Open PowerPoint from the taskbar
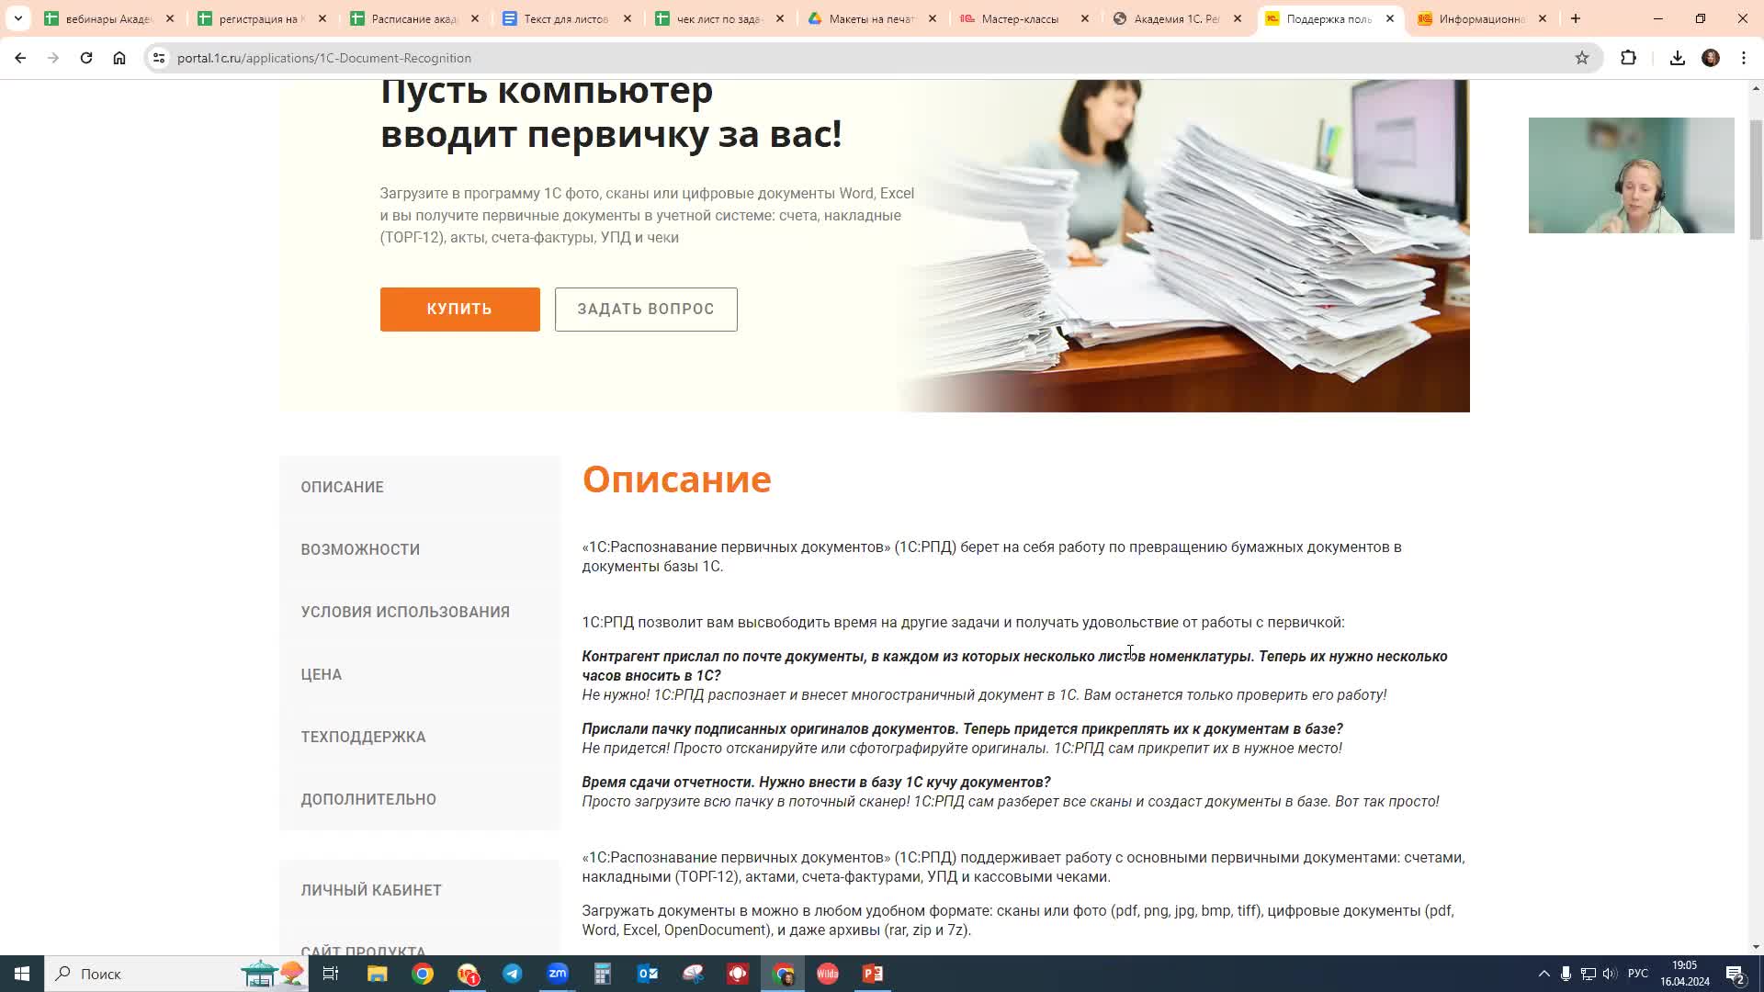Image resolution: width=1764 pixels, height=992 pixels. (873, 974)
